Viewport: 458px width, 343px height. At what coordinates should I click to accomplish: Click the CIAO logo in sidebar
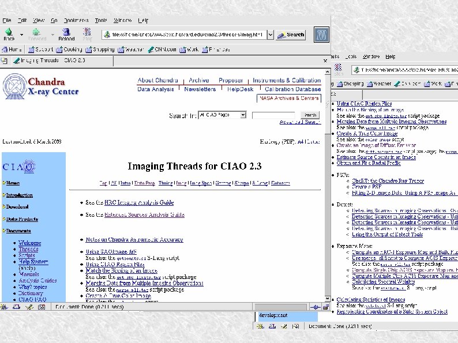[x=19, y=167]
